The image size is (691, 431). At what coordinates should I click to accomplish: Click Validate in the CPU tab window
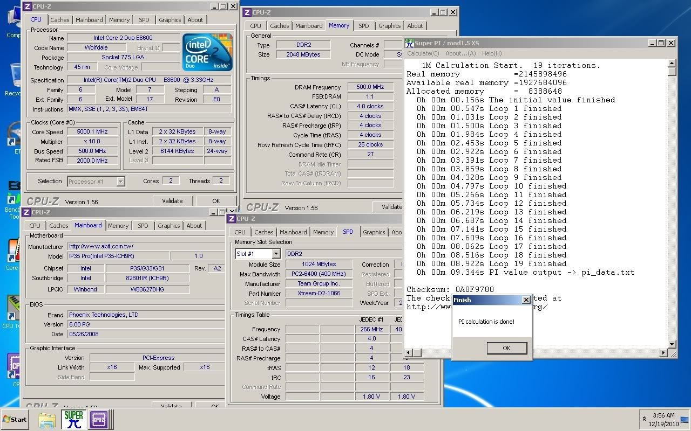click(x=172, y=201)
